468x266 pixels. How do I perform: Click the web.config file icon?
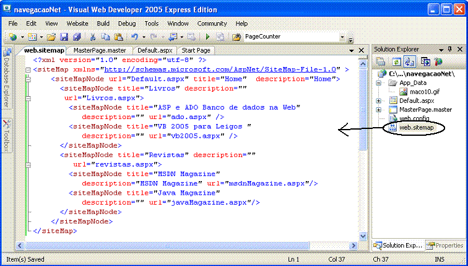pyautogui.click(x=393, y=118)
